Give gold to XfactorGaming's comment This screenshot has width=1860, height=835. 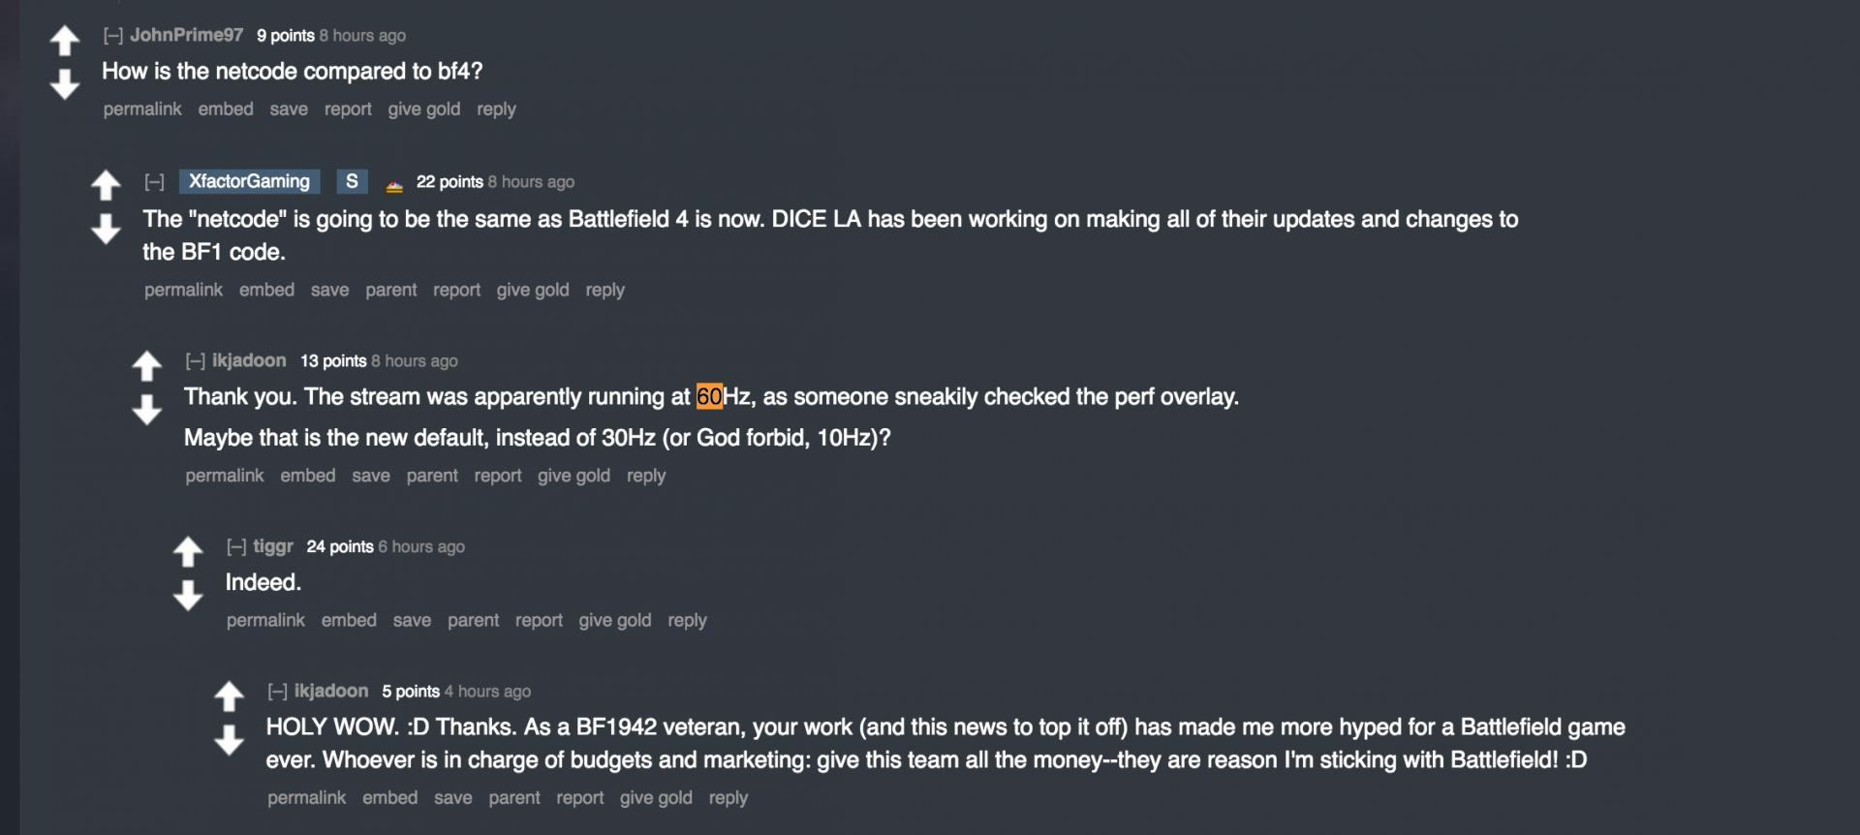(533, 290)
